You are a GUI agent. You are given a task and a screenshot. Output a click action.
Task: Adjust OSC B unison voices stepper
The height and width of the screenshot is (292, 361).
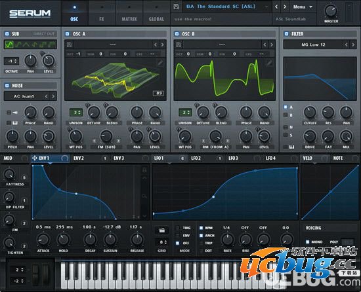(x=185, y=113)
